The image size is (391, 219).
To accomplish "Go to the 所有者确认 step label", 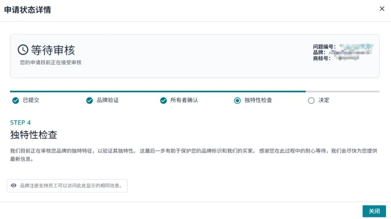I will [184, 100].
